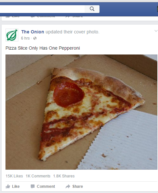Viewport: 158px width, 193px height.
Task: Share the pizza slice post
Action: point(74,187)
